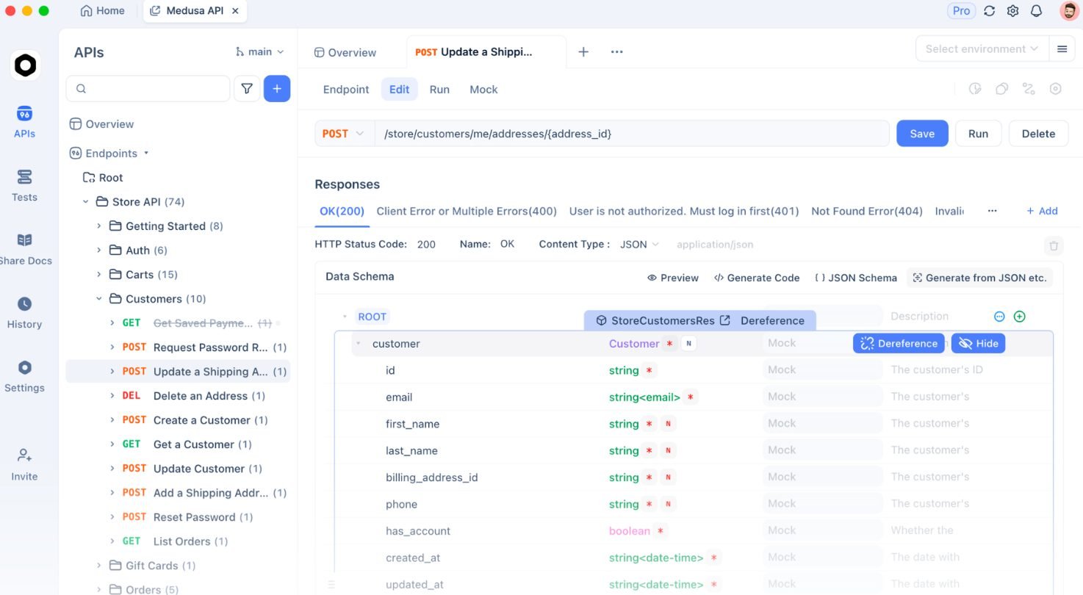Screen dimensions: 1083x595
Task: Open the gear settings icon in title bar
Action: (1012, 11)
